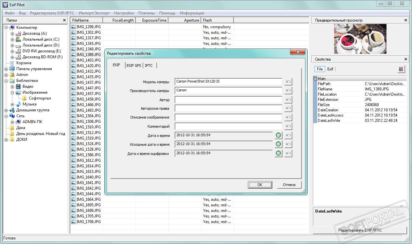Image resolution: width=412 pixels, height=244 pixels.
Task: Click undo icon beside the Комментарий field
Action: (288, 126)
